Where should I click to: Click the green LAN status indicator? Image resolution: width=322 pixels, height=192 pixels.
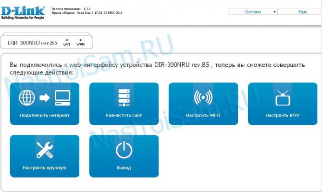pos(67,40)
